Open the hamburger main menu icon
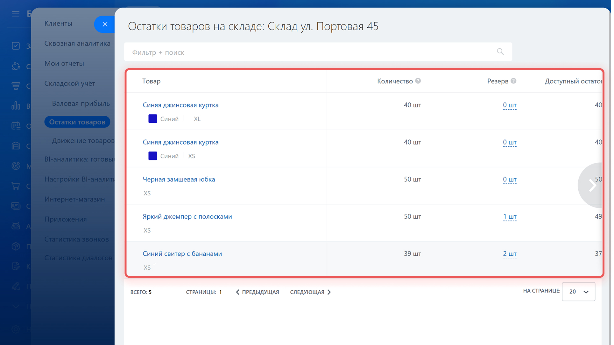This screenshot has height=345, width=614. (x=16, y=14)
